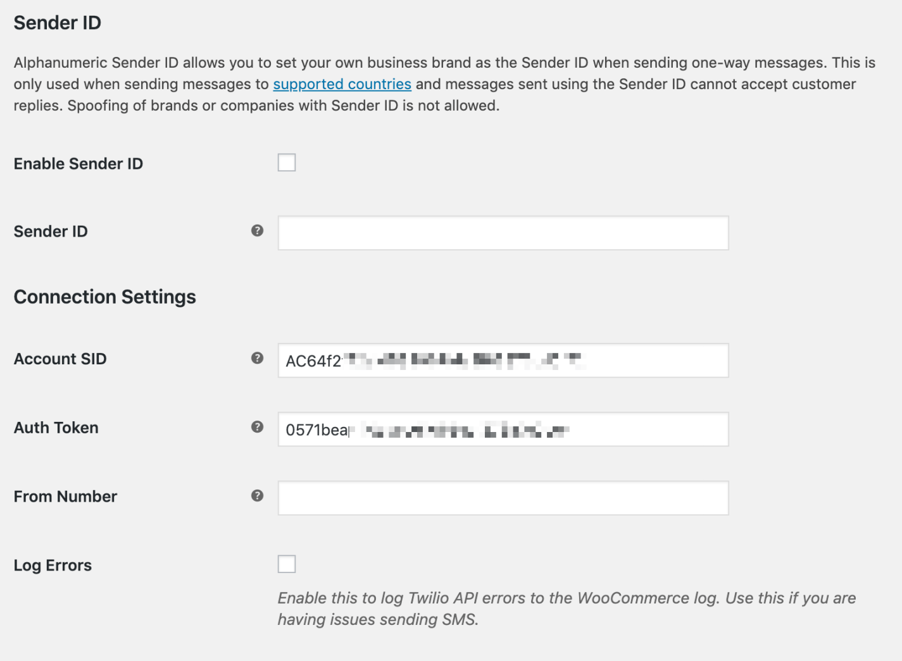Click the Account SID field label
The image size is (902, 661).
click(60, 359)
